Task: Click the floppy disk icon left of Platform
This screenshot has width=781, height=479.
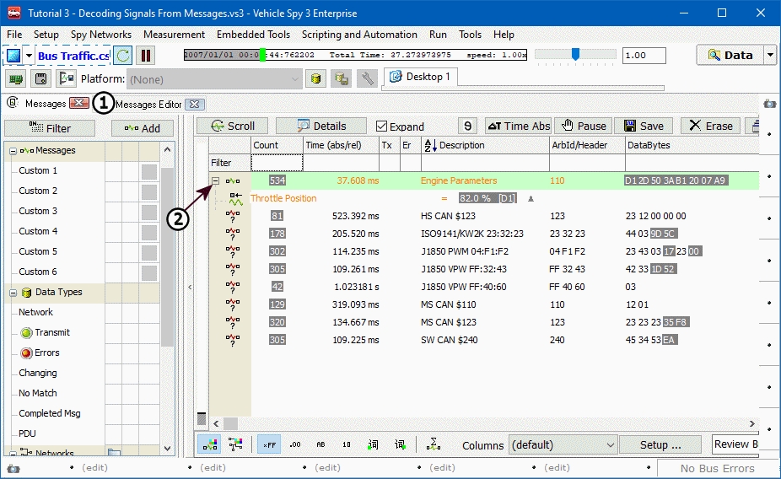Action: (40, 79)
